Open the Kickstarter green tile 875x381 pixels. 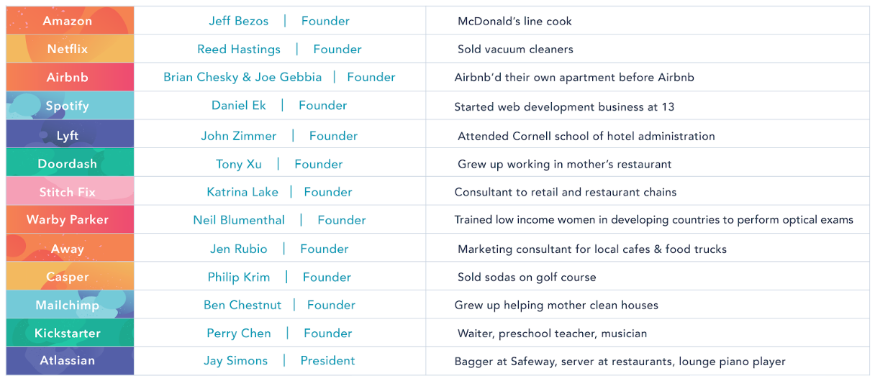coord(68,333)
